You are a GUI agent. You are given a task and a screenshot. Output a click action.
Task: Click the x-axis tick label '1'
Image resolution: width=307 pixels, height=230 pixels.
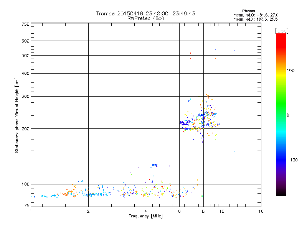point(31,211)
